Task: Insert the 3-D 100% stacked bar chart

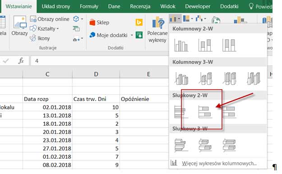Action: [x=229, y=145]
